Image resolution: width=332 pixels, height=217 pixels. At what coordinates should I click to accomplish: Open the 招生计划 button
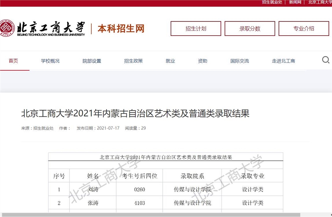[x=196, y=28]
